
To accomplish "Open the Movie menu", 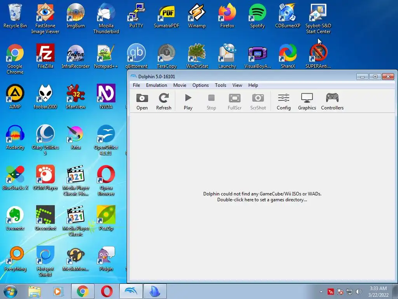I will pyautogui.click(x=180, y=85).
